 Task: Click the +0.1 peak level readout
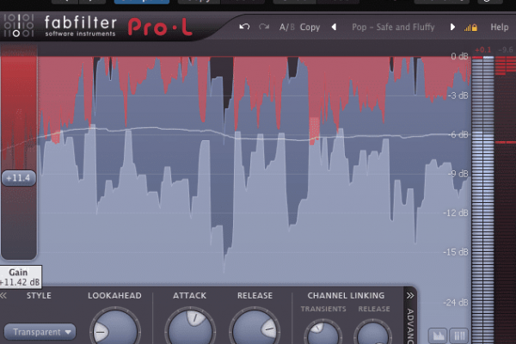(482, 50)
